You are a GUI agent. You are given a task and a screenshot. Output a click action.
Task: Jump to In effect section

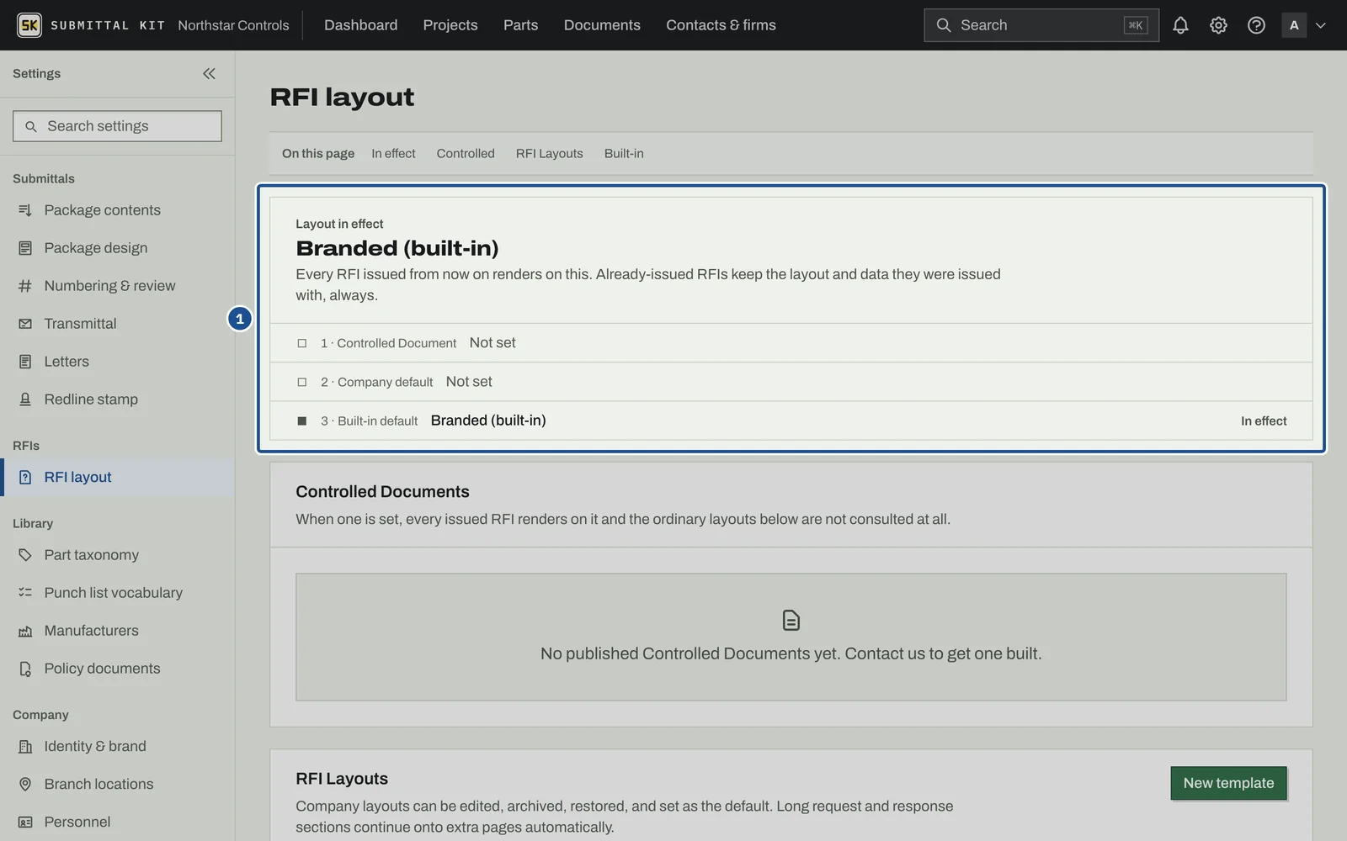[x=393, y=154]
